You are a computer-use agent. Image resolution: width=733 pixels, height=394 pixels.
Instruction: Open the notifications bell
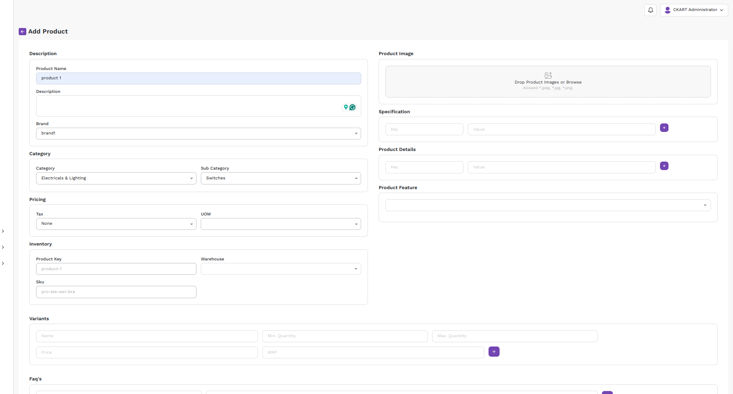click(650, 10)
